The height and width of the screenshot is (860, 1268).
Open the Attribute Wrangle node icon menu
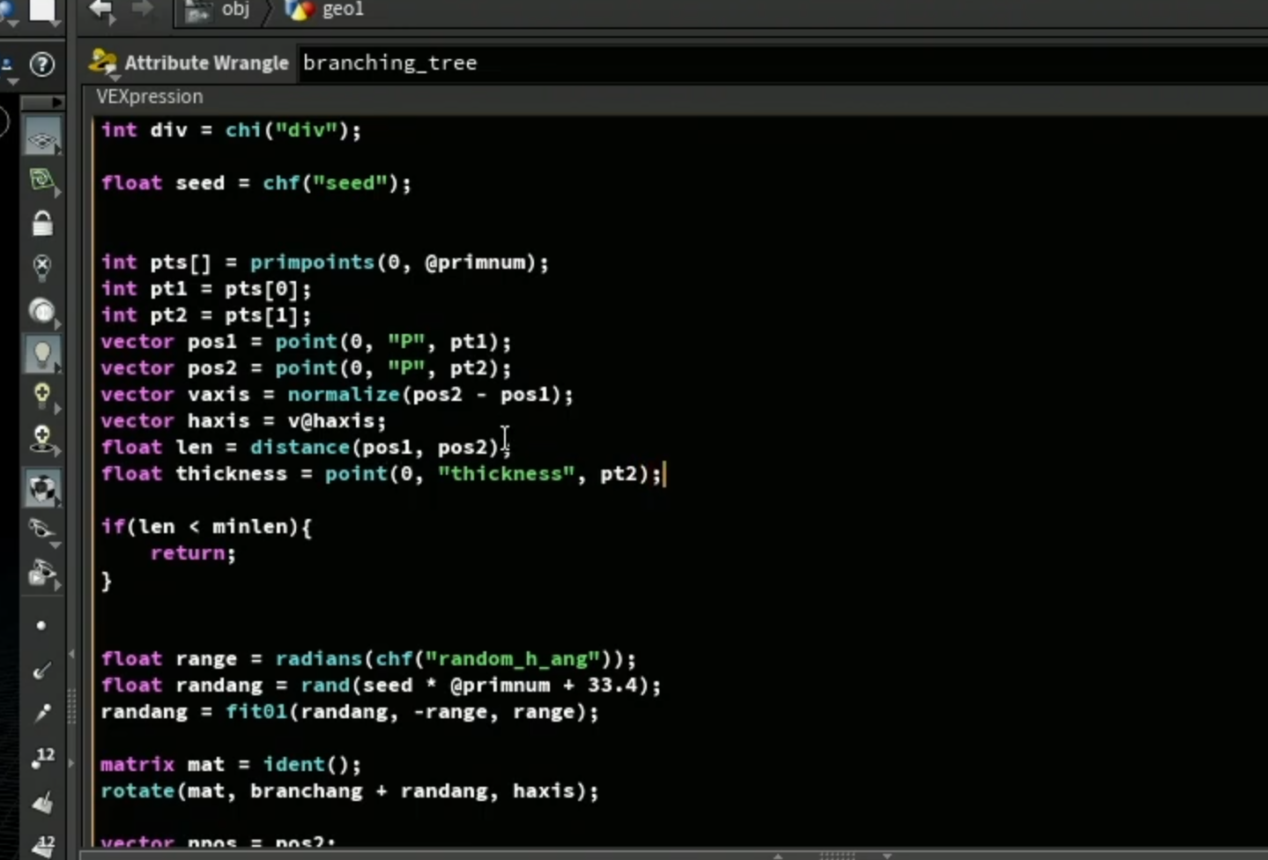point(102,63)
